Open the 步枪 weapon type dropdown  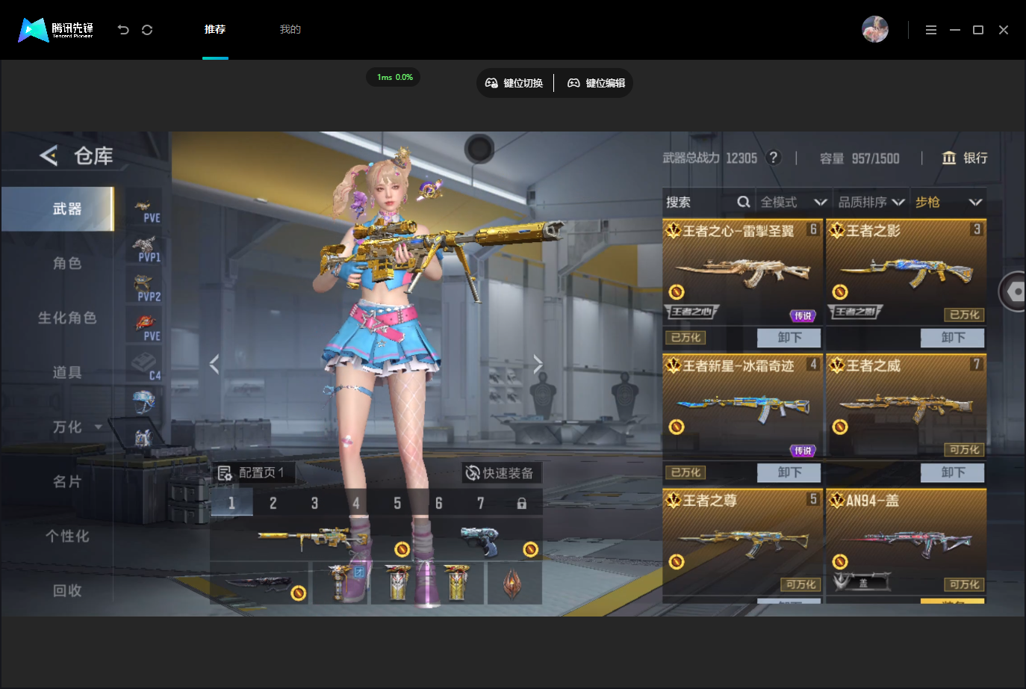[x=948, y=202]
